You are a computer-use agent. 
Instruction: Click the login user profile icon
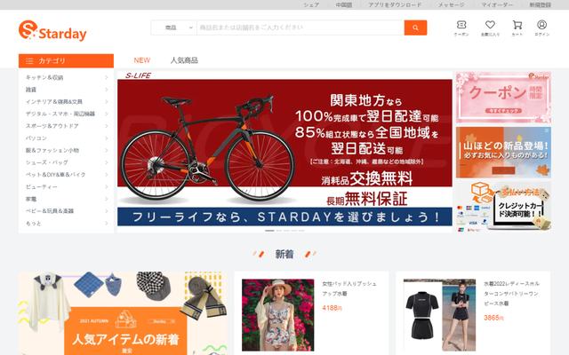541,25
